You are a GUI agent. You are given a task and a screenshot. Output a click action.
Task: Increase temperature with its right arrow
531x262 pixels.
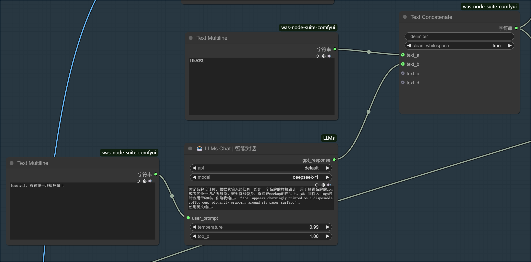click(327, 227)
